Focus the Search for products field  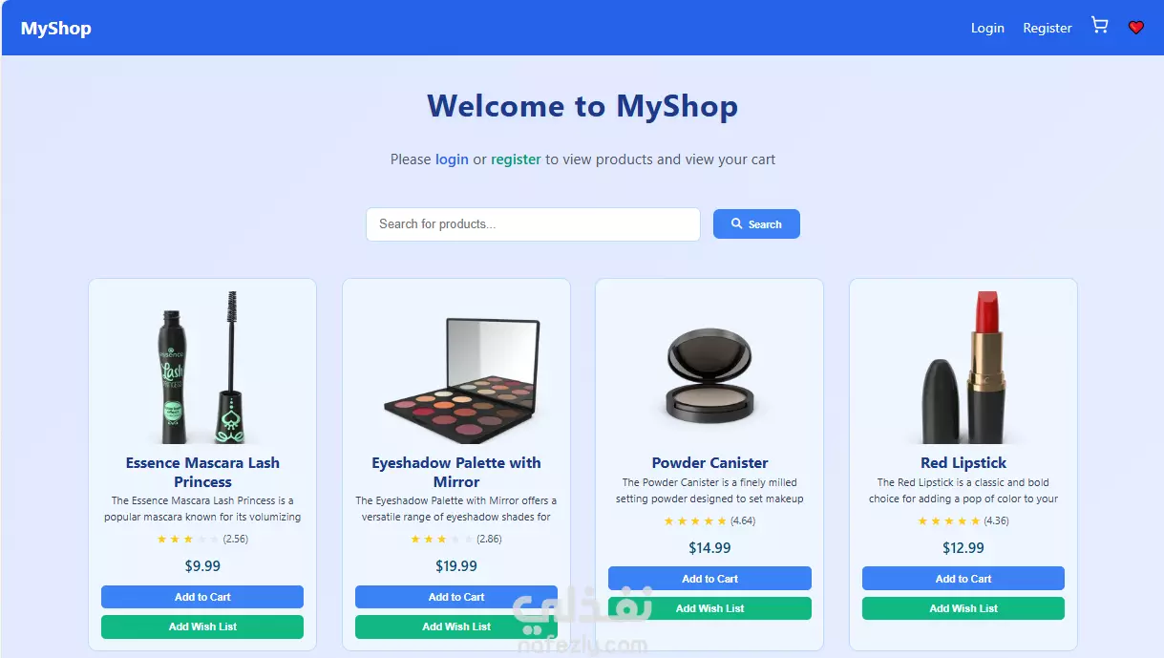coord(533,224)
